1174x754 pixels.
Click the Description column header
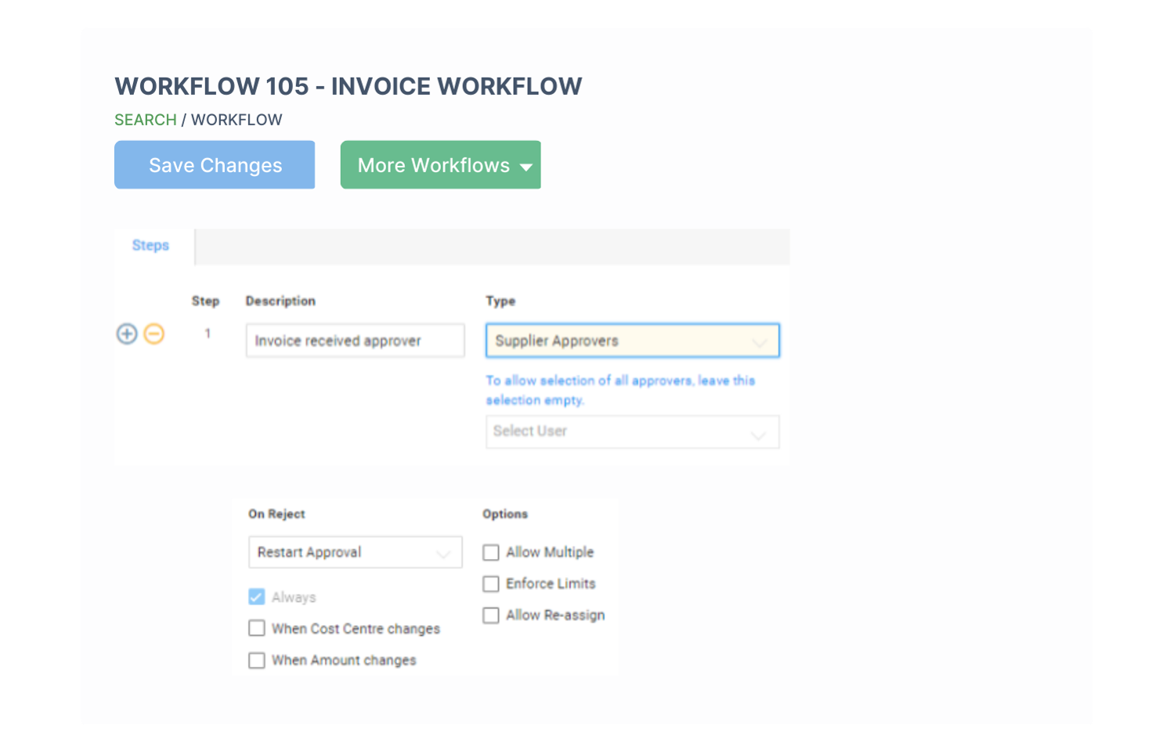tap(280, 301)
